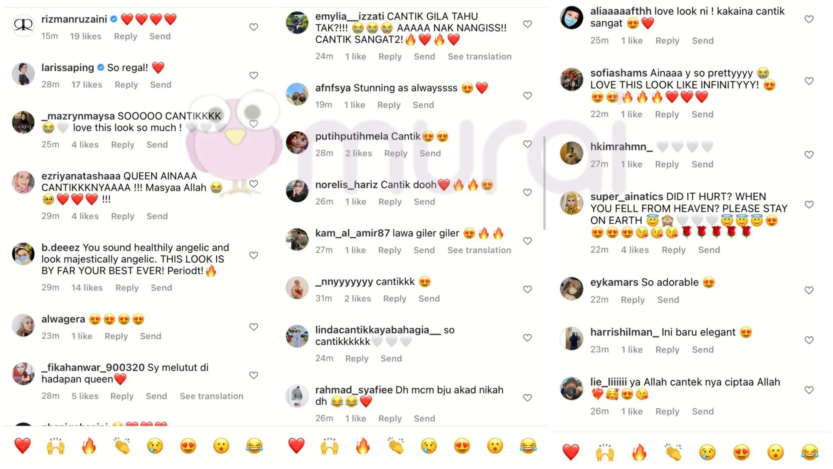
Task: Choose the crying face emoji in the right bar
Action: (x=708, y=452)
